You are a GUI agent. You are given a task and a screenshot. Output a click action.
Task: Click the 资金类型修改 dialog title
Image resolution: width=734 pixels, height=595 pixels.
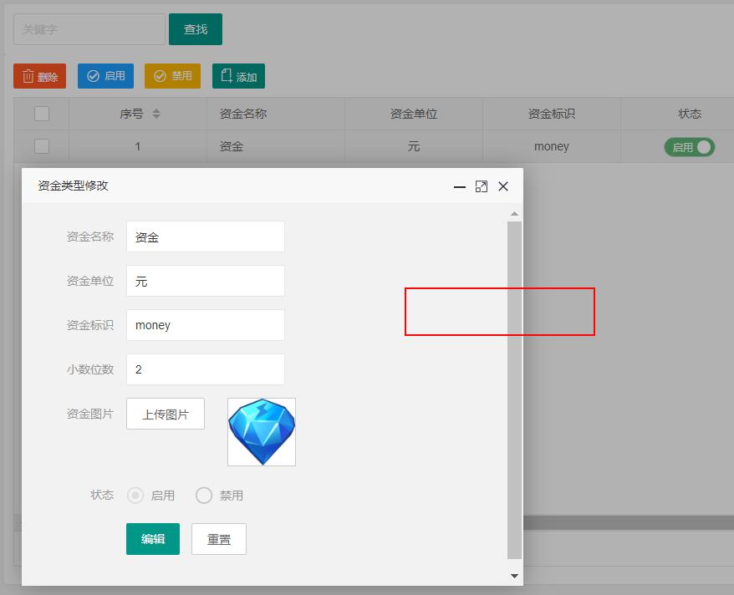[74, 186]
